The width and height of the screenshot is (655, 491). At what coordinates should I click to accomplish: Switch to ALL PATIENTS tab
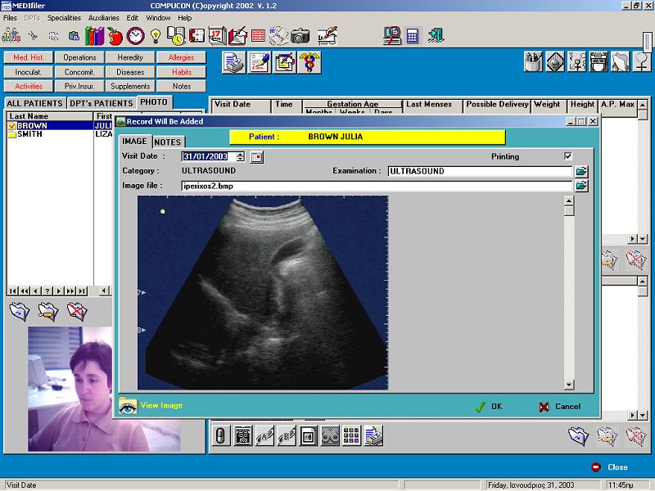click(x=34, y=103)
